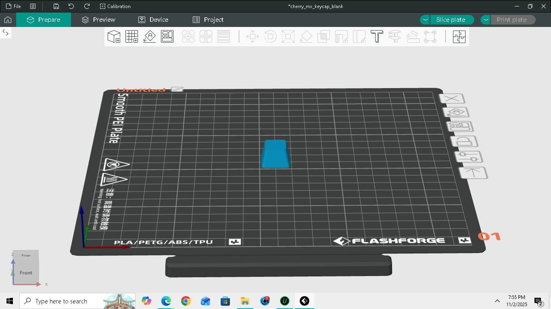Image resolution: width=551 pixels, height=309 pixels.
Task: Open plate settings via the sliders icon
Action: [469, 157]
